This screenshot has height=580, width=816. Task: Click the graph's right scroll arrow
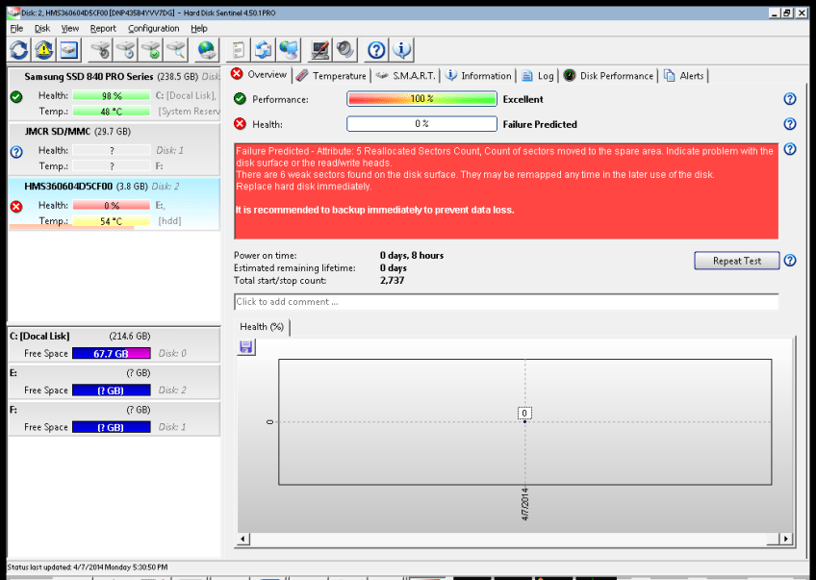(x=786, y=540)
